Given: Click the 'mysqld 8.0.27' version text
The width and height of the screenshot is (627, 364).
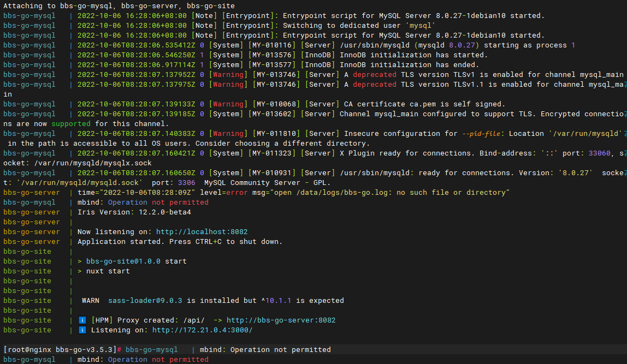Looking at the screenshot, I should pyautogui.click(x=446, y=45).
